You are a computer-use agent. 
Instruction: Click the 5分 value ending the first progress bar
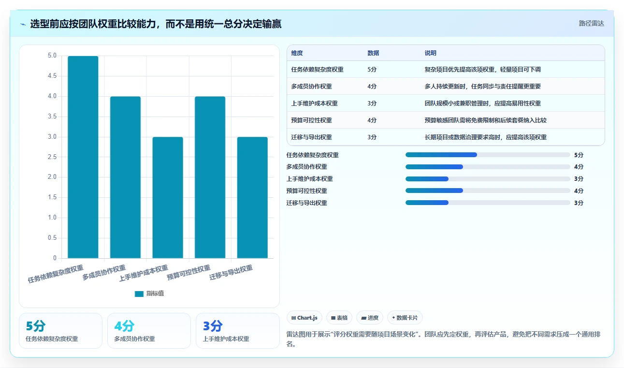tap(579, 155)
